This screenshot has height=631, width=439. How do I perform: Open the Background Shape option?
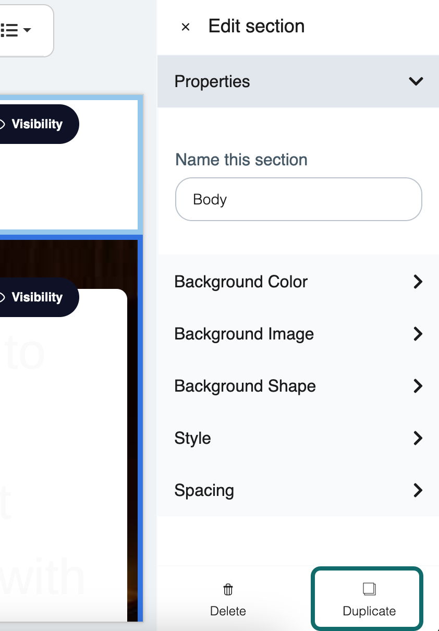coord(245,386)
